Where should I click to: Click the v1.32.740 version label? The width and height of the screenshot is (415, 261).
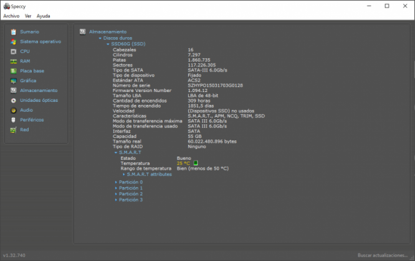pos(14,255)
